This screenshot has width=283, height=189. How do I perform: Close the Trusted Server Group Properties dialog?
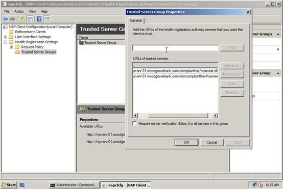click(248, 12)
